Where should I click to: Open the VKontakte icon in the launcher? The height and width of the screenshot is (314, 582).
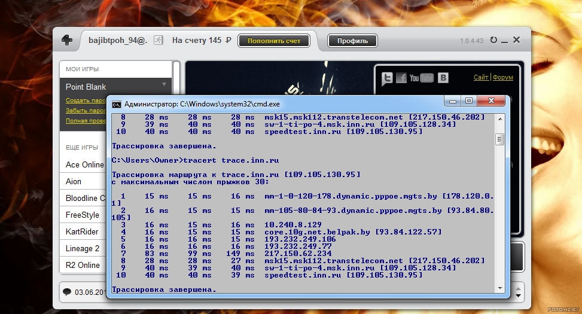click(443, 78)
